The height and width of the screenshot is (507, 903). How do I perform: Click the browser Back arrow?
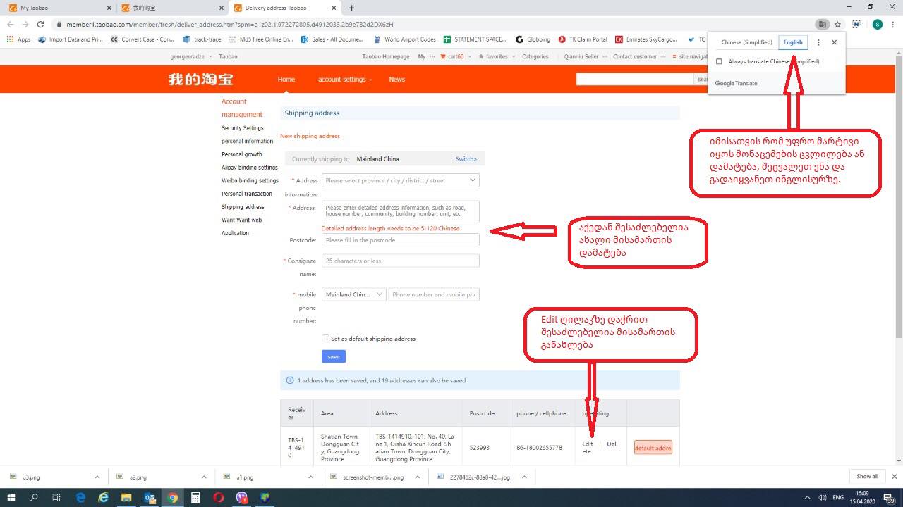[x=10, y=24]
